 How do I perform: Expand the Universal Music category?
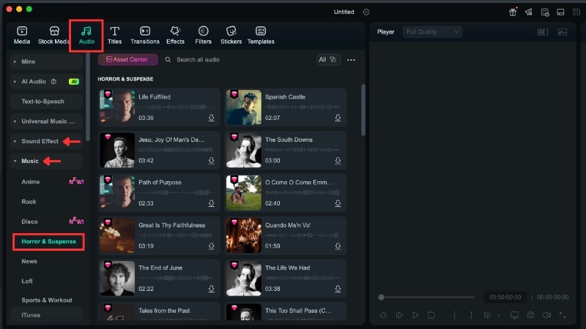click(x=46, y=121)
